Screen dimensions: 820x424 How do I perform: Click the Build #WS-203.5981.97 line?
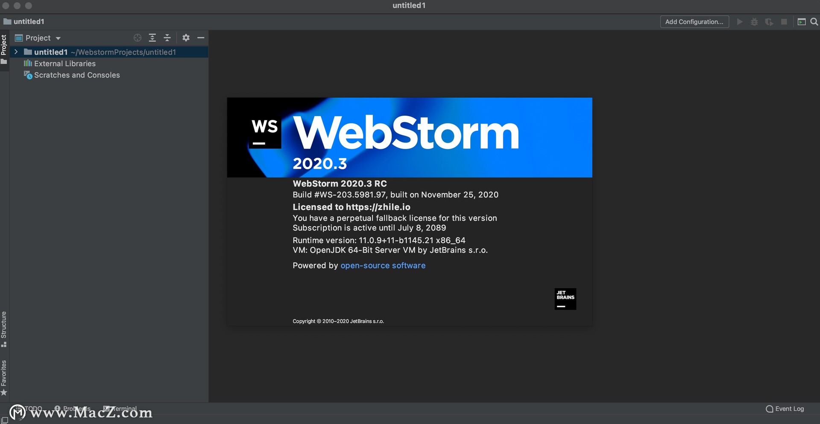(395, 195)
